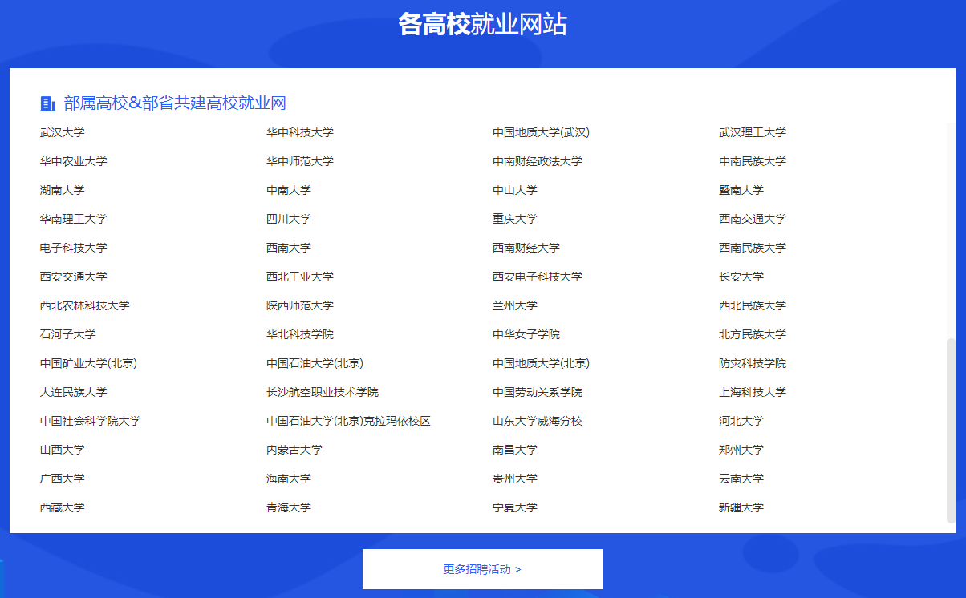
Task: Open 海南大学 link
Action: [289, 479]
